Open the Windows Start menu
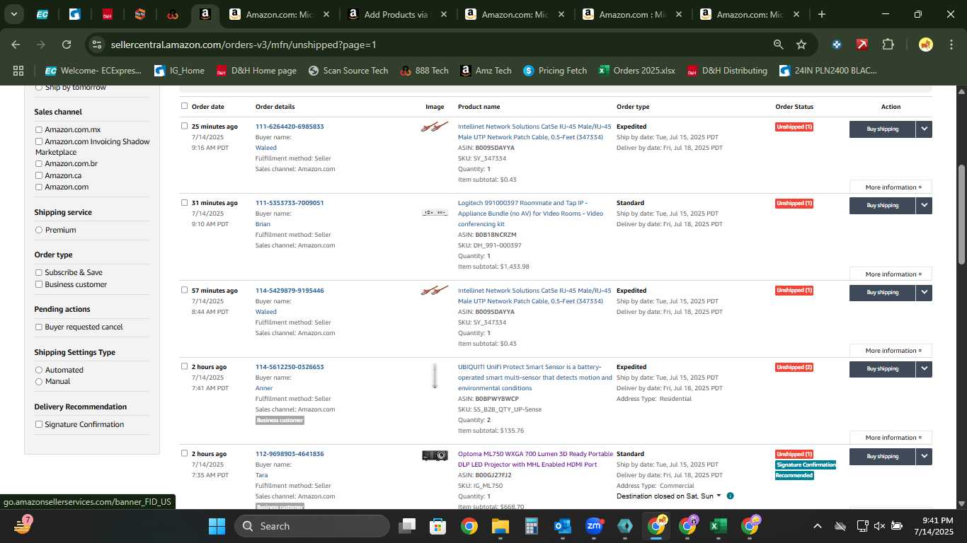 (x=217, y=526)
